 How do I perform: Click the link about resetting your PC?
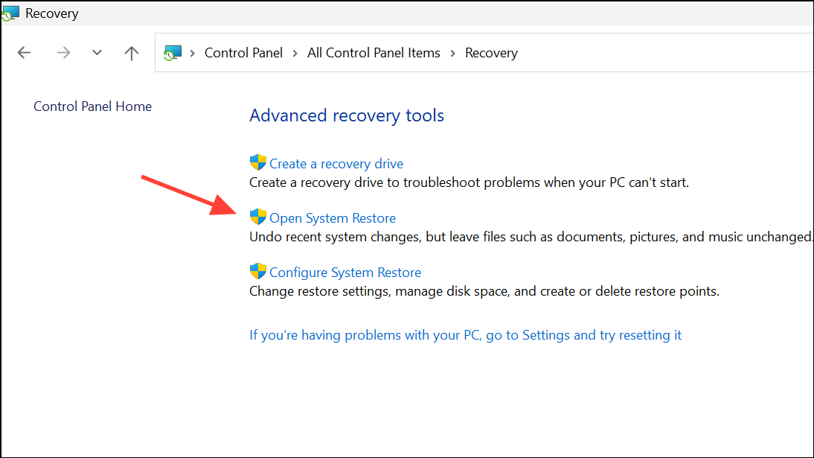pos(465,334)
